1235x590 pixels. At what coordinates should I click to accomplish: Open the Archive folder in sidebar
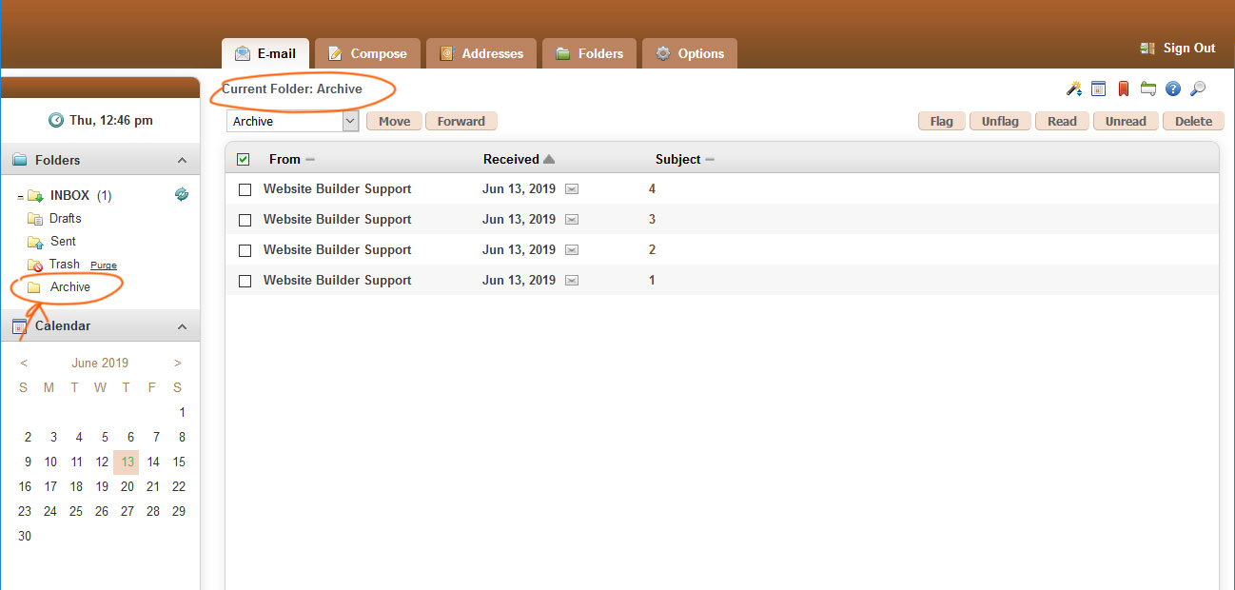(70, 287)
